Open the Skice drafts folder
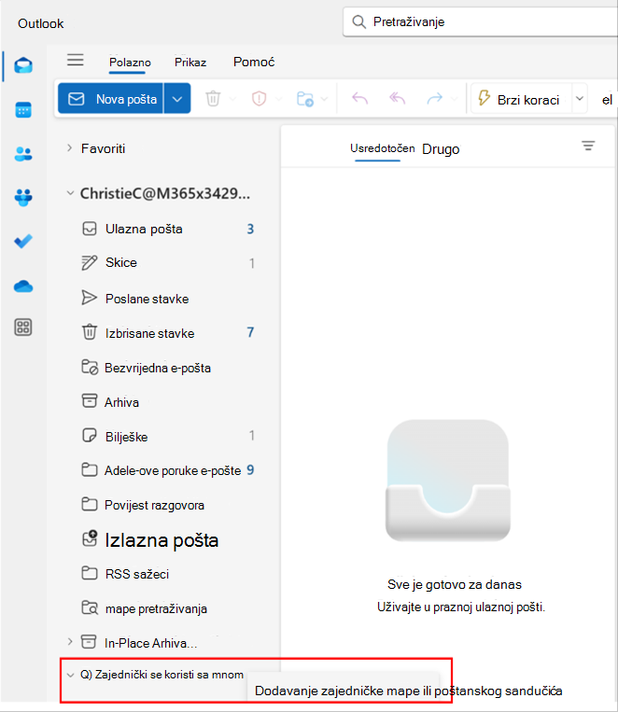The image size is (618, 712). 167,262
